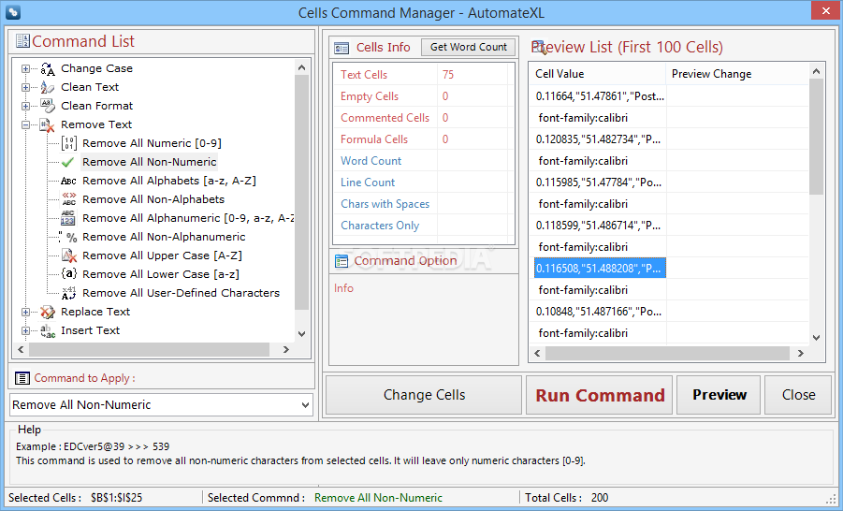Click the Chars with Spaces row label
Image resolution: width=843 pixels, height=511 pixels.
pyautogui.click(x=385, y=204)
